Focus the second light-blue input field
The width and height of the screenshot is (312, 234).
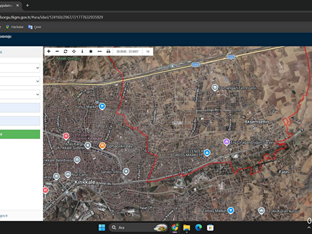coord(20,121)
